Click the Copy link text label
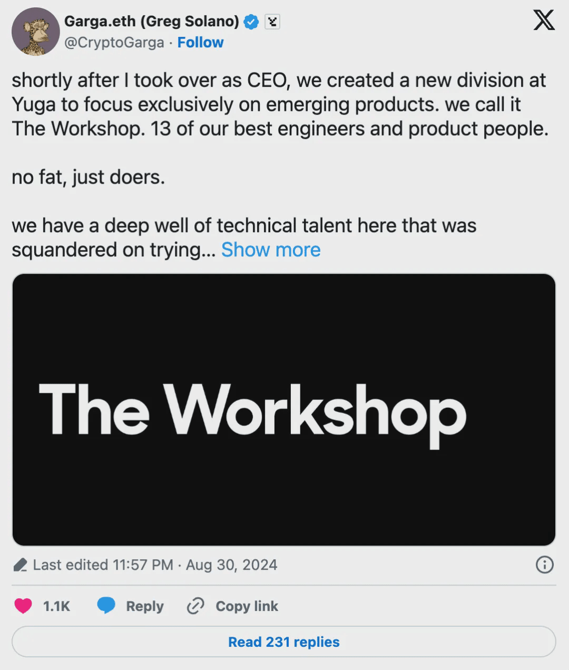 coord(247,606)
